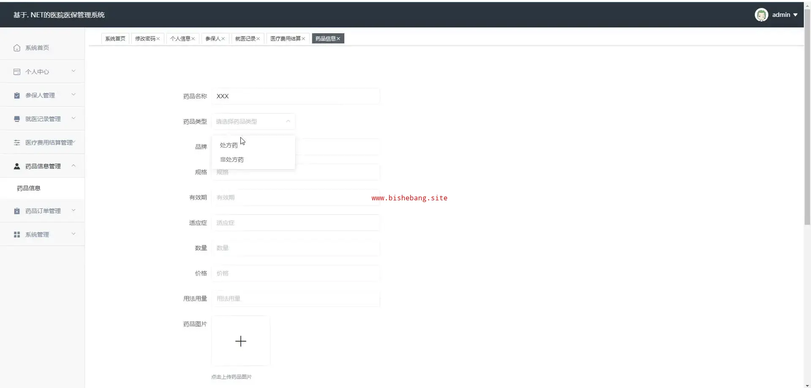Click the 系统管理 grid icon
The height and width of the screenshot is (388, 811).
(17, 234)
